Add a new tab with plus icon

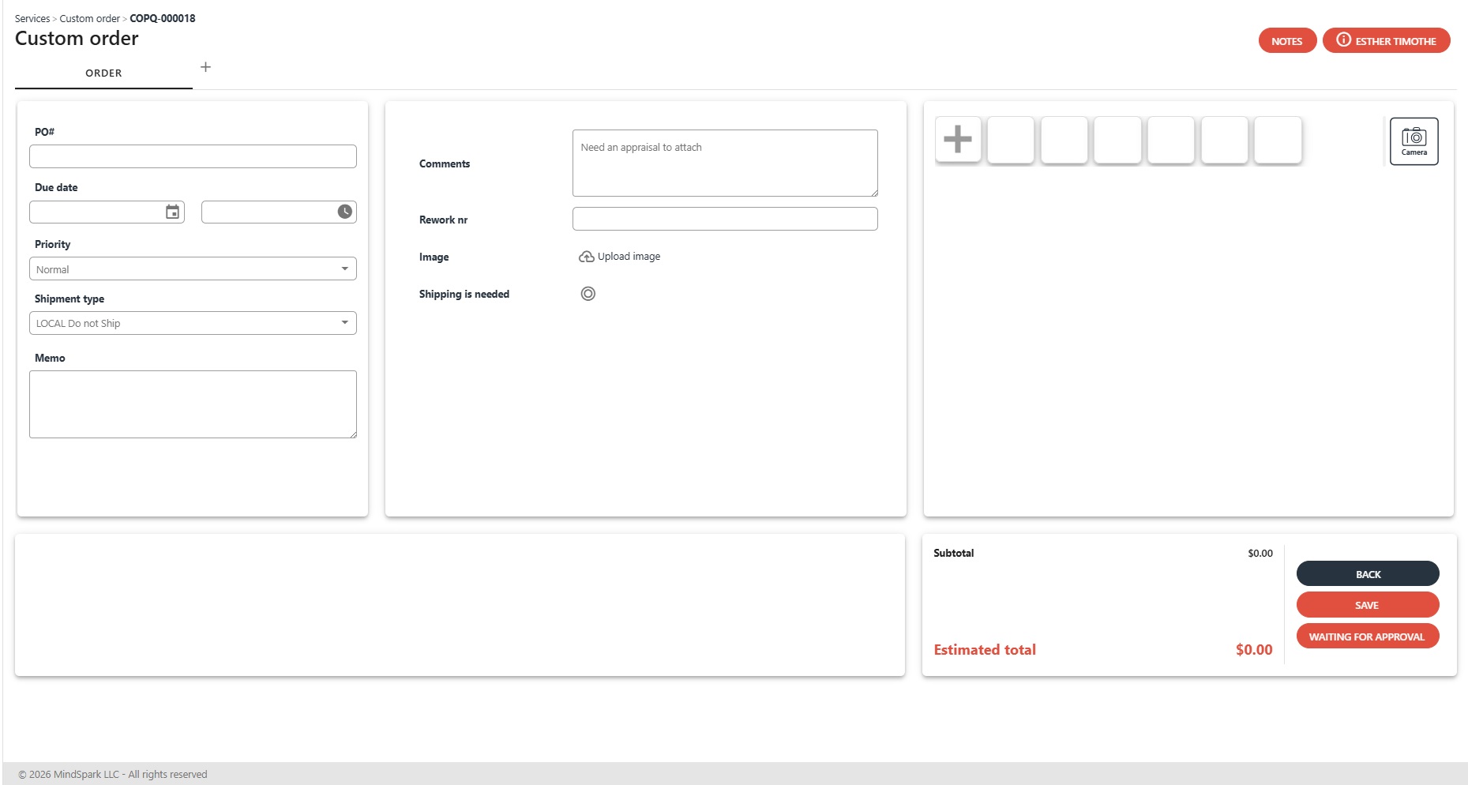[x=205, y=67]
